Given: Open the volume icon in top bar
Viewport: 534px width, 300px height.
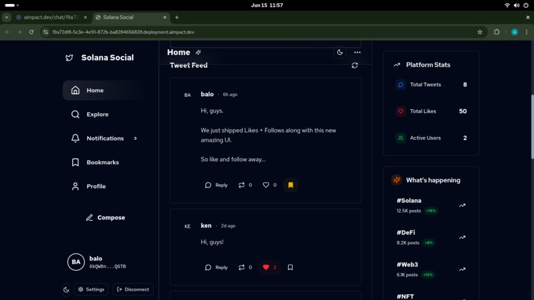Looking at the screenshot, I should pos(517,5).
